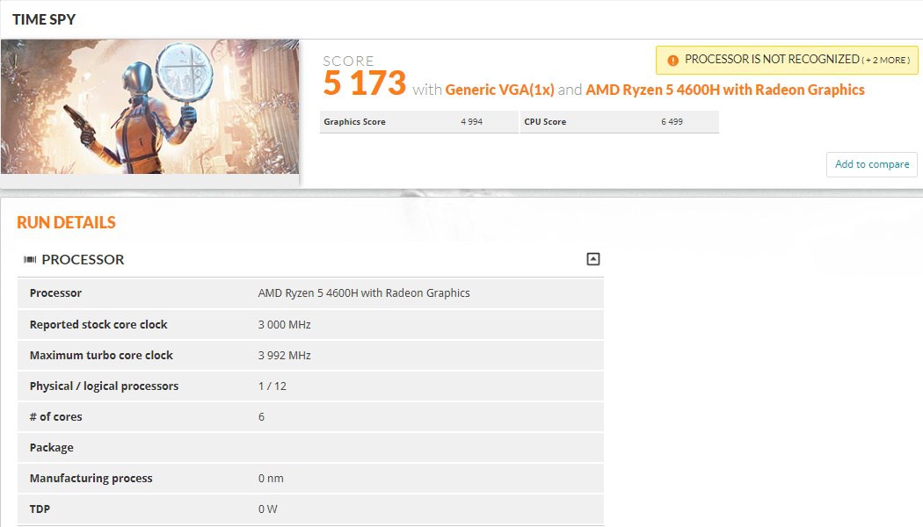
Task: Click the Physical / logical processors label
Action: (105, 386)
